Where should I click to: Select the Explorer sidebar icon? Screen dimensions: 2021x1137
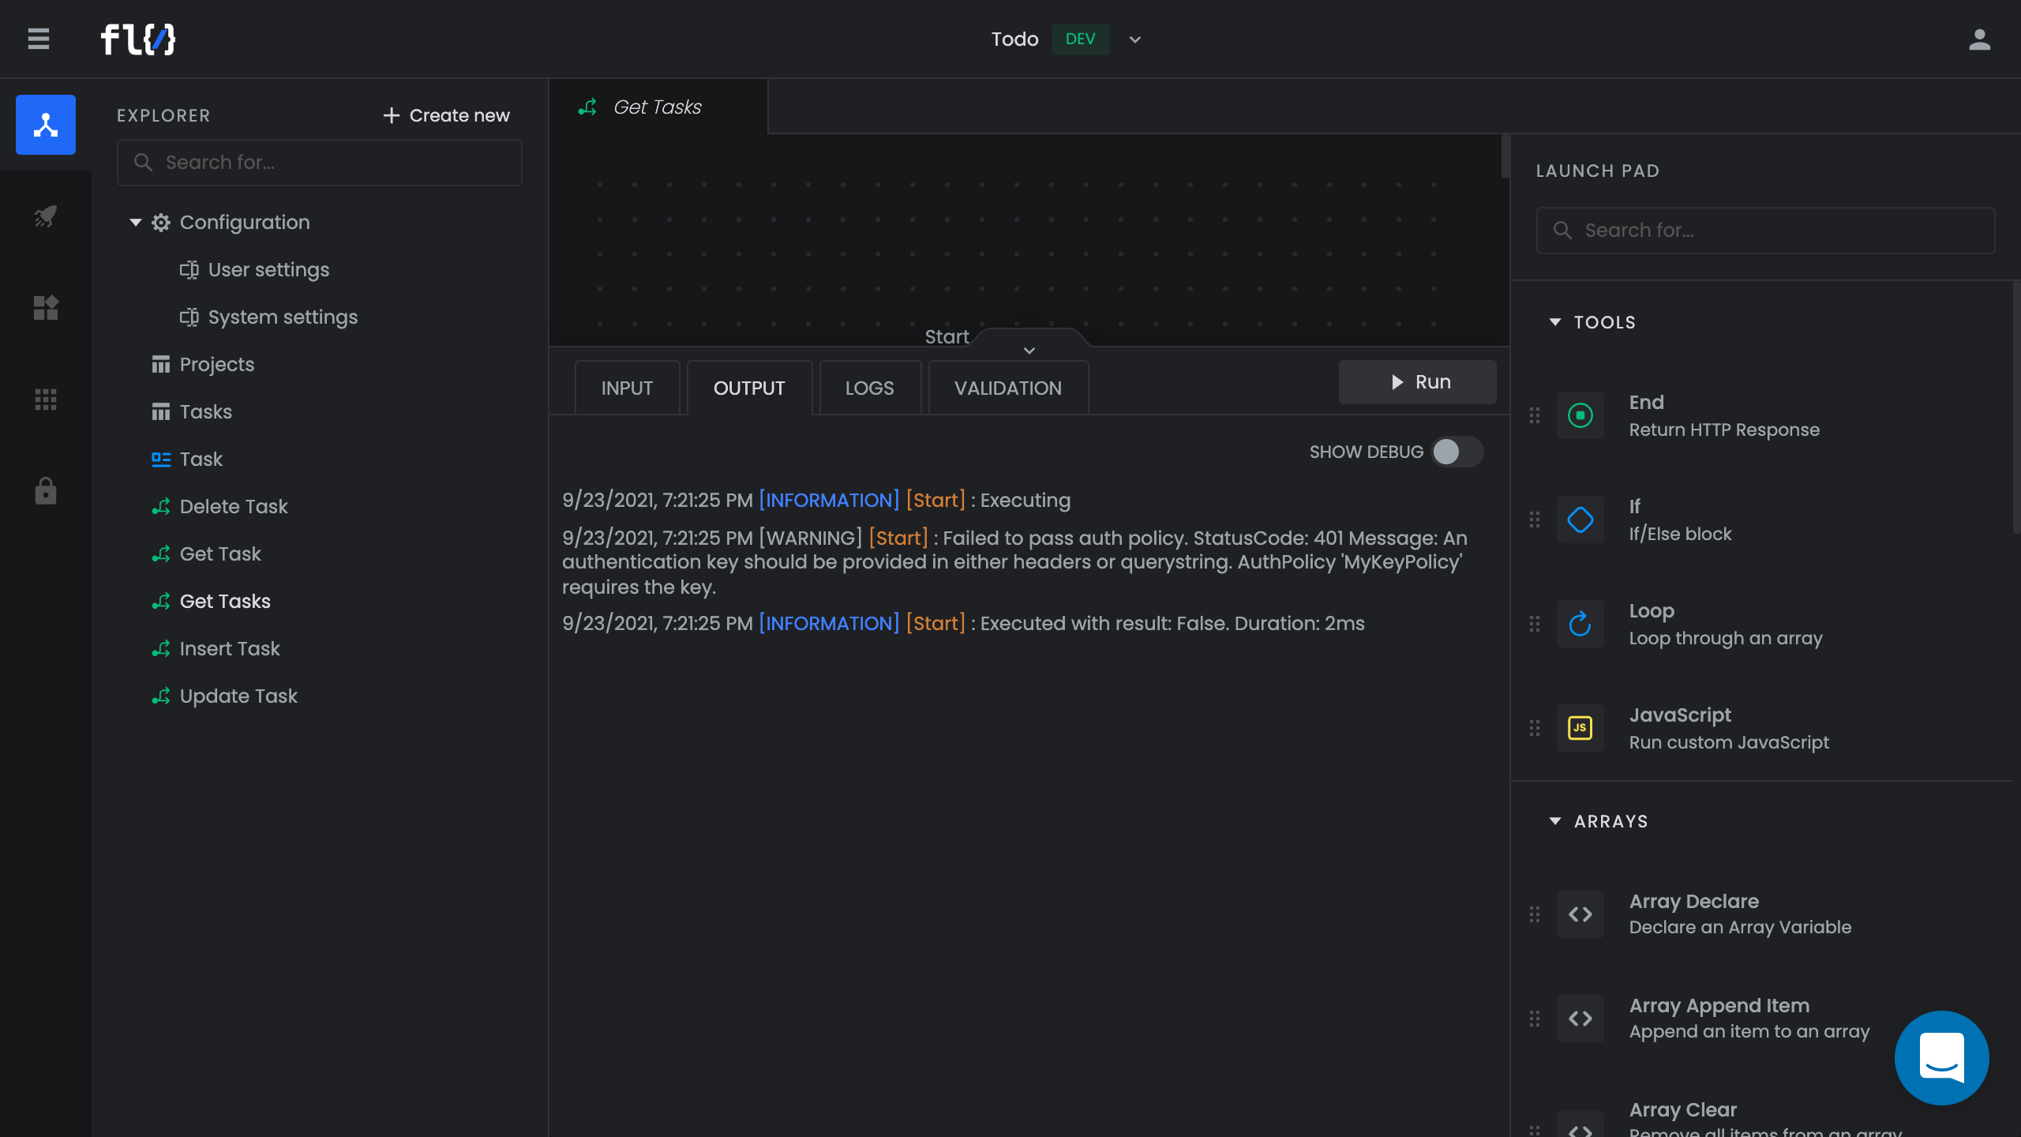point(46,125)
